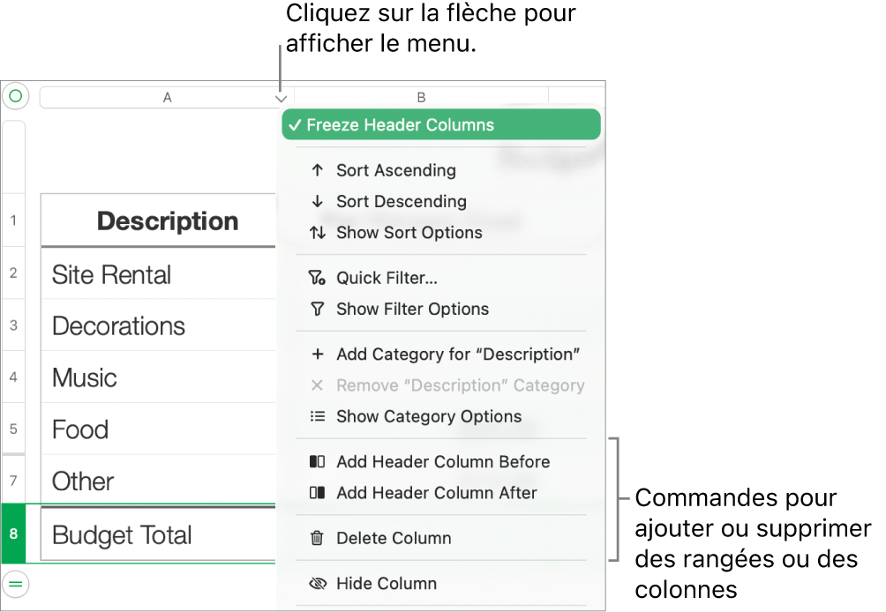Select Show Category Options

(x=427, y=416)
